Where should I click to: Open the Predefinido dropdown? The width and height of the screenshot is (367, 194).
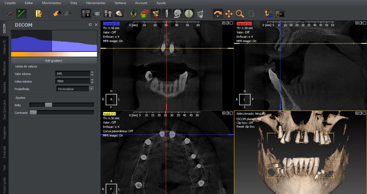[91, 89]
